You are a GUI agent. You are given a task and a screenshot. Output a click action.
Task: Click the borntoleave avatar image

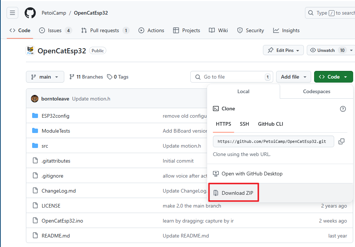35,99
